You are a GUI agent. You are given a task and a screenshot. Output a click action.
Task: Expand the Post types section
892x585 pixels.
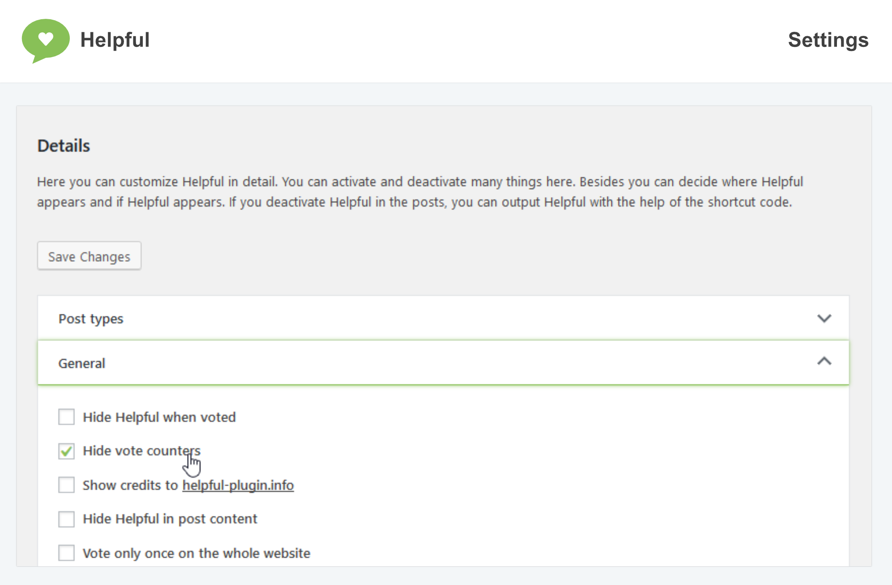(x=443, y=318)
